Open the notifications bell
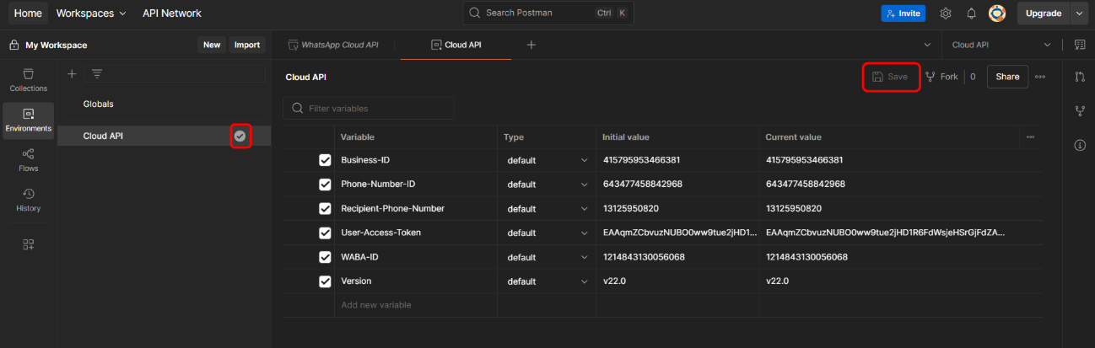 (971, 13)
